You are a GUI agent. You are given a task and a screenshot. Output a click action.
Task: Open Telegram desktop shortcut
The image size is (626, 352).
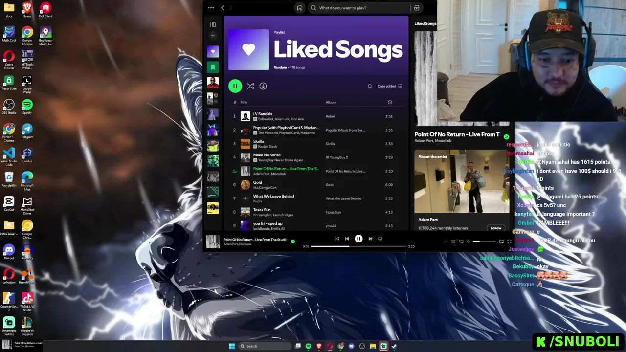tap(27, 131)
